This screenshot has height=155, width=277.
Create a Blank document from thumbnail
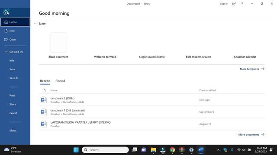tap(58, 42)
